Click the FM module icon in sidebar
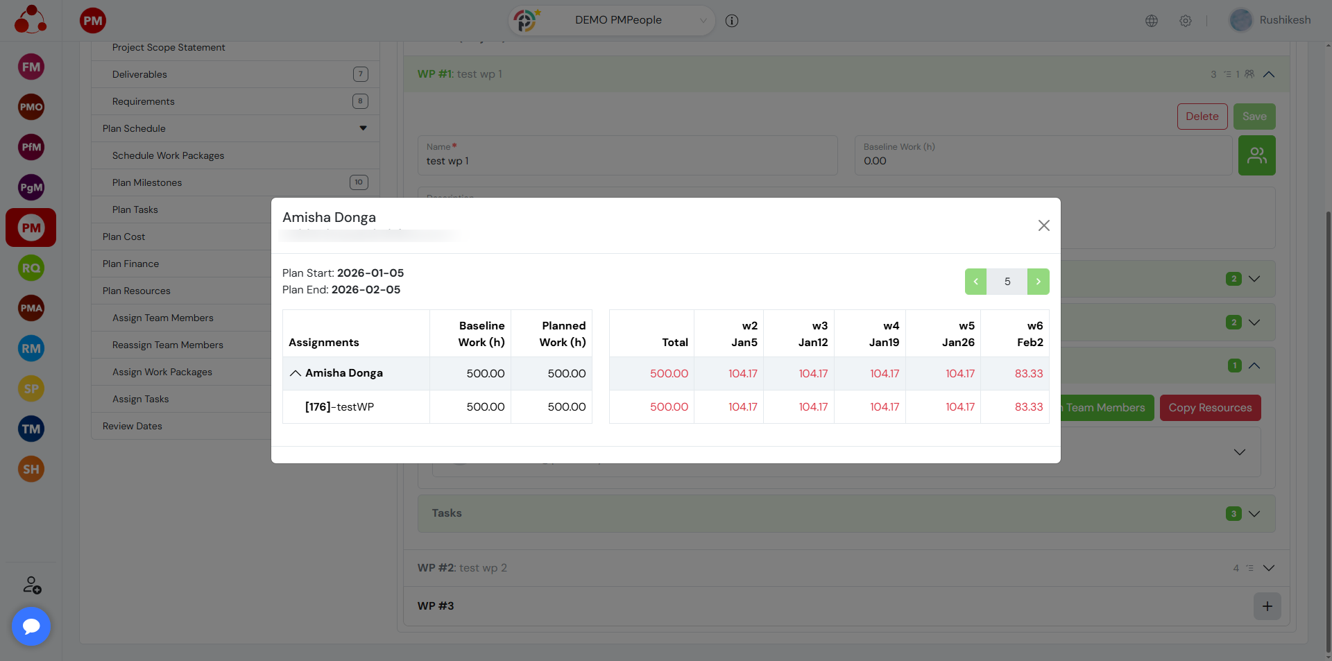 [31, 67]
